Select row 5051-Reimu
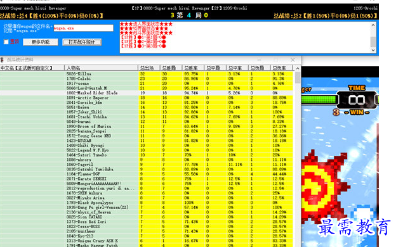Image resolution: width=396 pixels, height=247 pixels. (147, 108)
